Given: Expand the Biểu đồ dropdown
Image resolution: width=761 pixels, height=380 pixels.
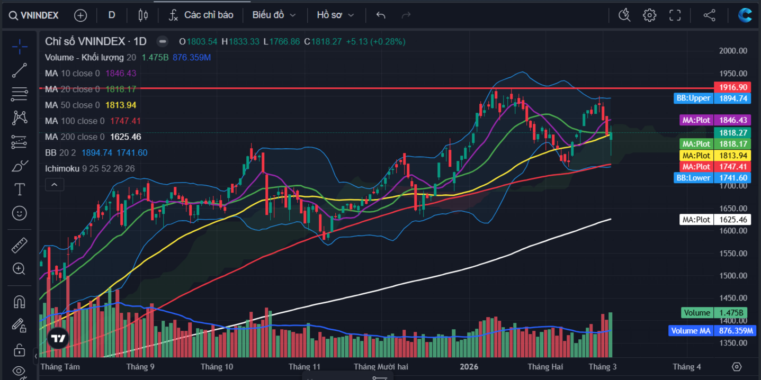Looking at the screenshot, I should 274,15.
